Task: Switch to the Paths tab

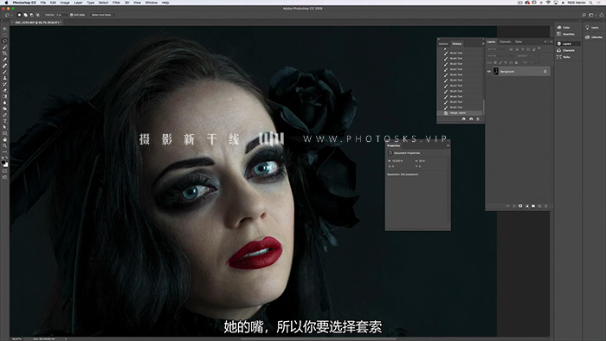Action: 519,42
